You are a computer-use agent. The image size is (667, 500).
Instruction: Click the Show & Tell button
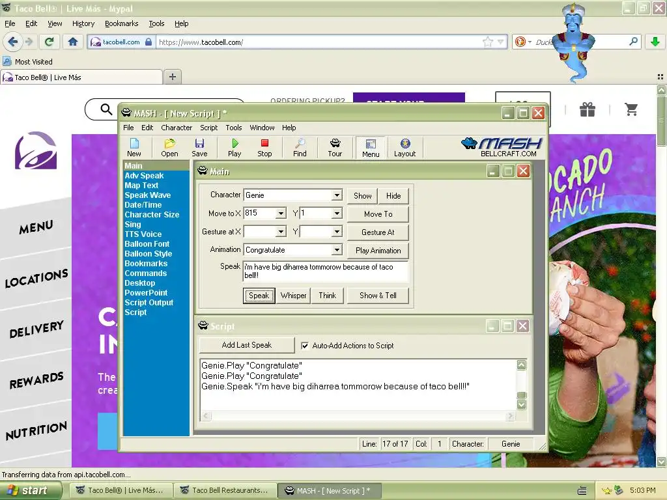tap(378, 296)
